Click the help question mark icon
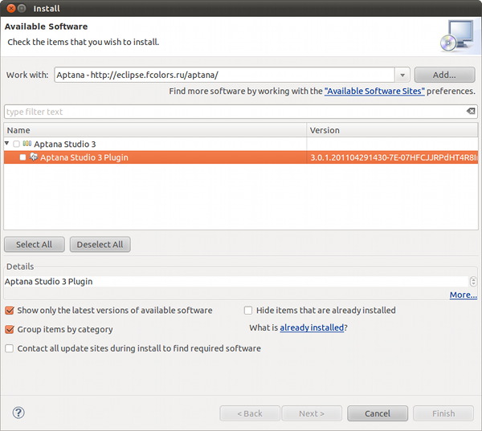 click(x=18, y=413)
